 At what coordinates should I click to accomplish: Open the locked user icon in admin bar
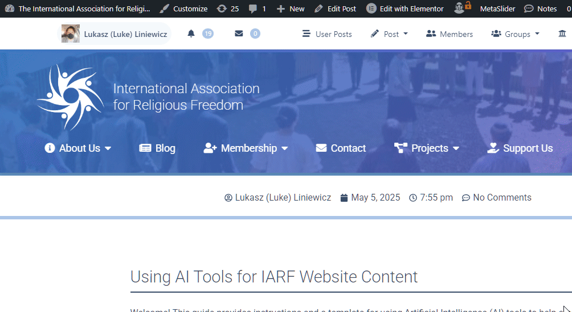pyautogui.click(x=463, y=9)
